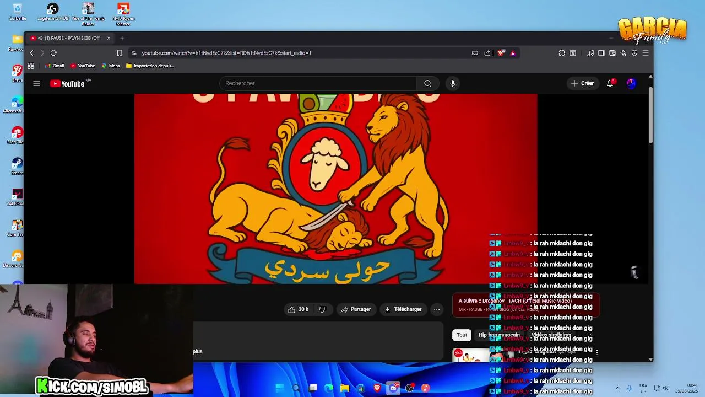Open Microsoft Edge from taskbar

[x=329, y=388]
